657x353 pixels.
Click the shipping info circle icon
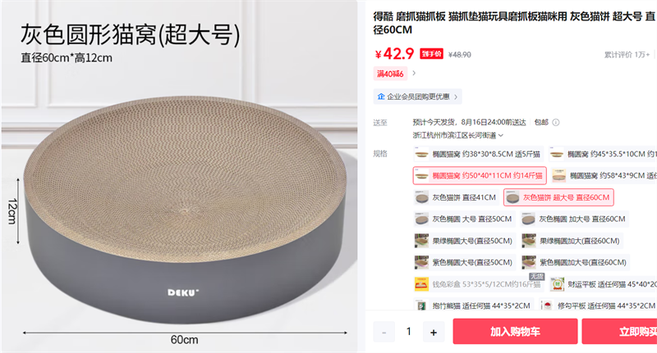[x=556, y=122]
